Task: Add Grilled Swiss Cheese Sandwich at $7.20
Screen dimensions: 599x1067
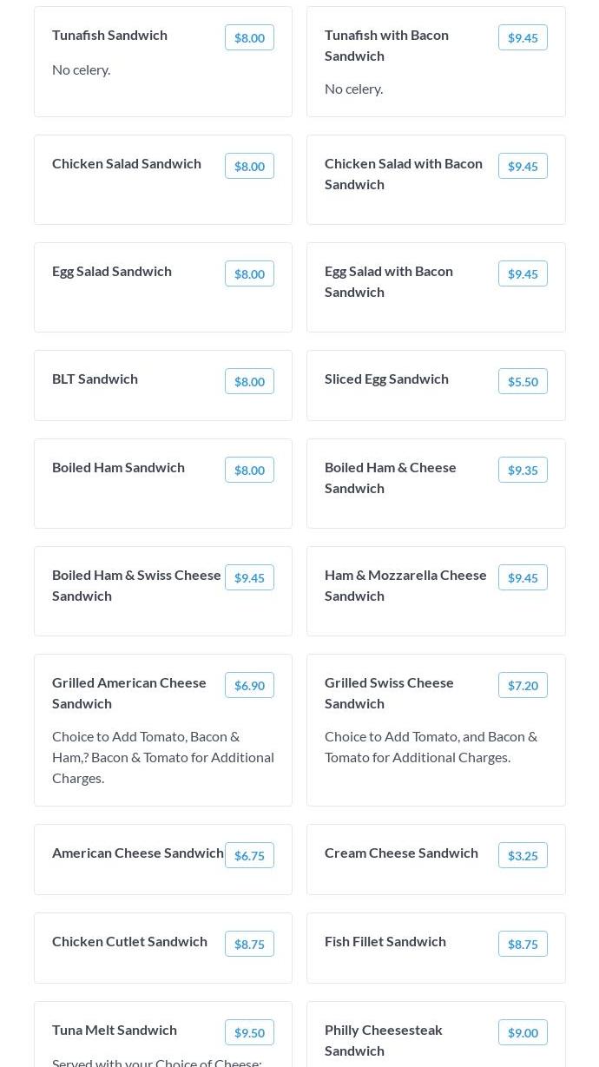Action: [x=523, y=685]
